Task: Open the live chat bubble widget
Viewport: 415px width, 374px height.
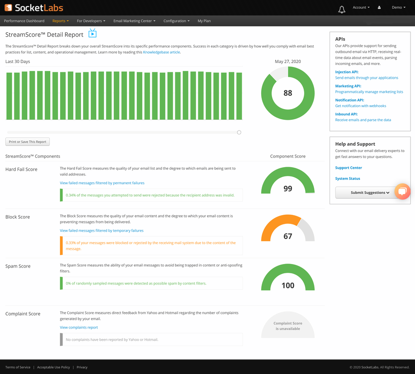Action: pyautogui.click(x=402, y=191)
